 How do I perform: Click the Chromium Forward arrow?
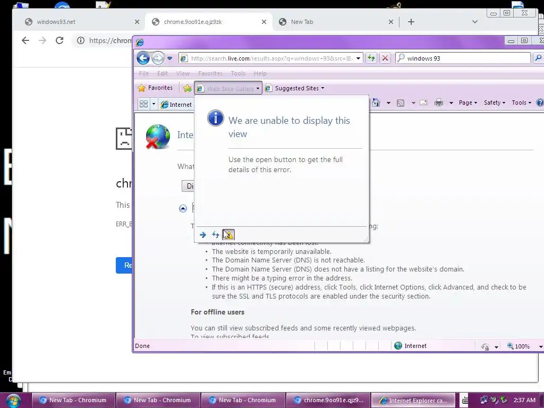tap(42, 40)
